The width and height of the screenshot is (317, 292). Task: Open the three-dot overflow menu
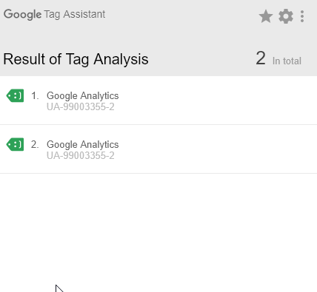click(302, 16)
